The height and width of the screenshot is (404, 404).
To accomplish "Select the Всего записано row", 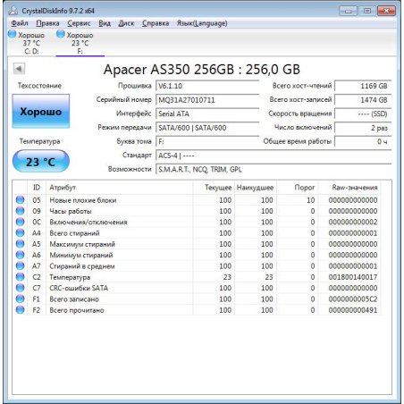I will point(197,299).
